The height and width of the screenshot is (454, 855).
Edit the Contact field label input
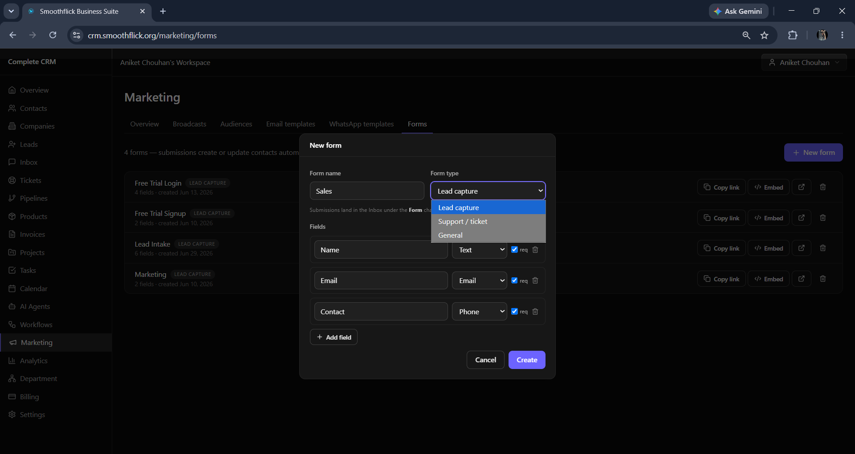tap(381, 312)
